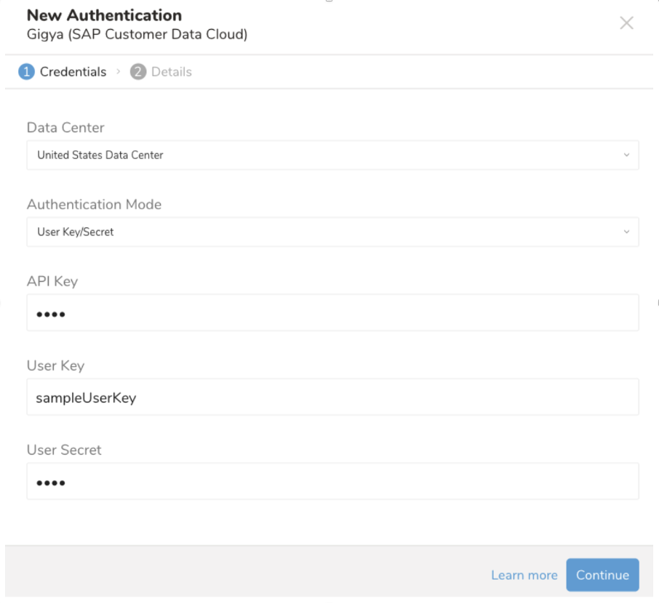This screenshot has width=659, height=603.
Task: Click the User Secret field label
Action: coord(64,450)
